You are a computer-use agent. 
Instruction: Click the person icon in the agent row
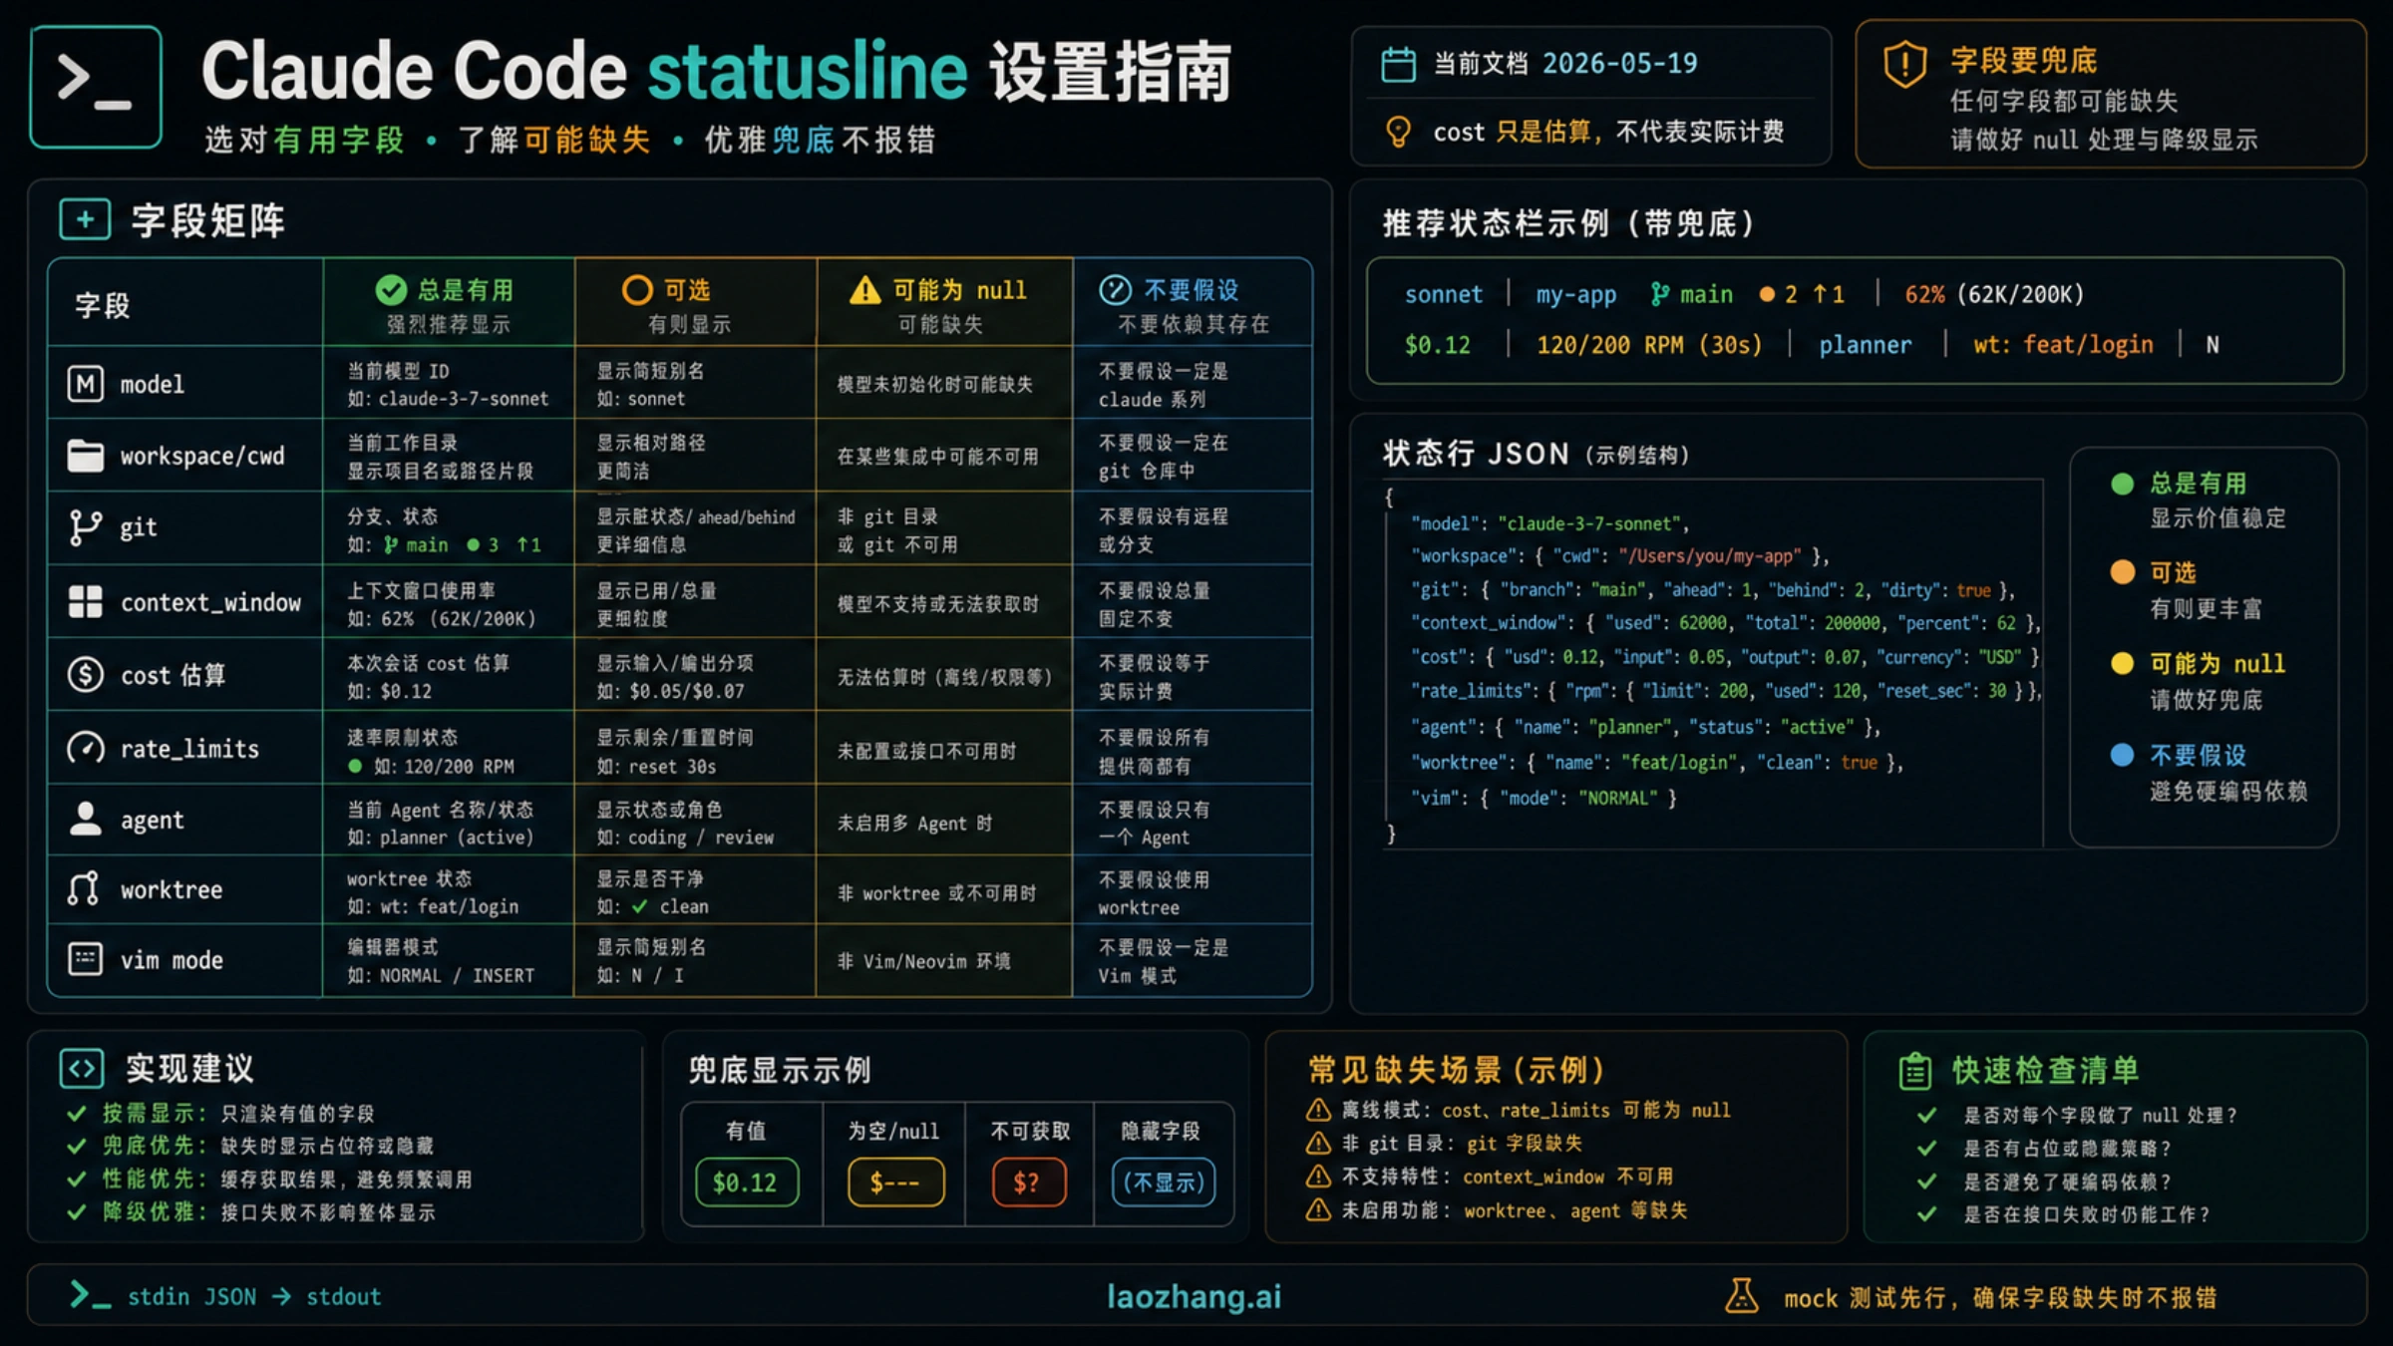click(85, 820)
